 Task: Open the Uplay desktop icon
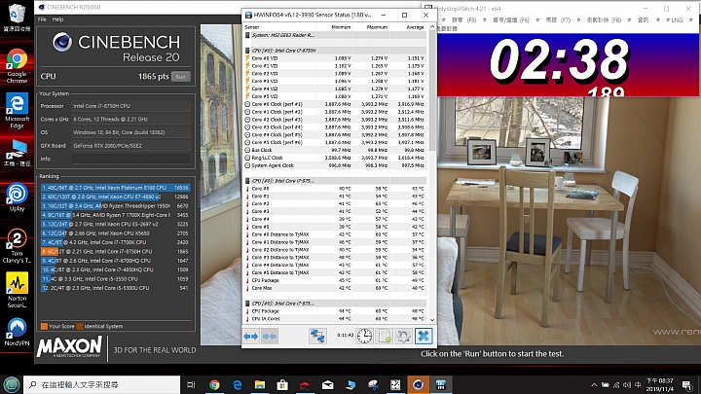[x=17, y=197]
